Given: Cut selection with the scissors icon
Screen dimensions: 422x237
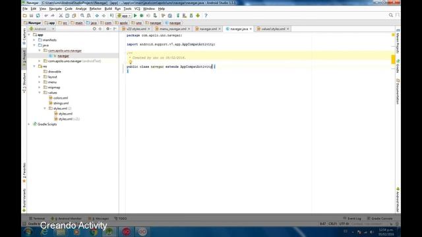Looking at the screenshot, I should 61,16.
